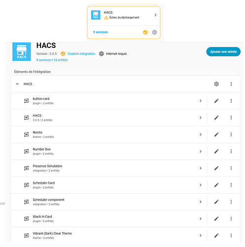Edit Stack In Card with pencil icon
This screenshot has height=247, width=245.
(216, 219)
